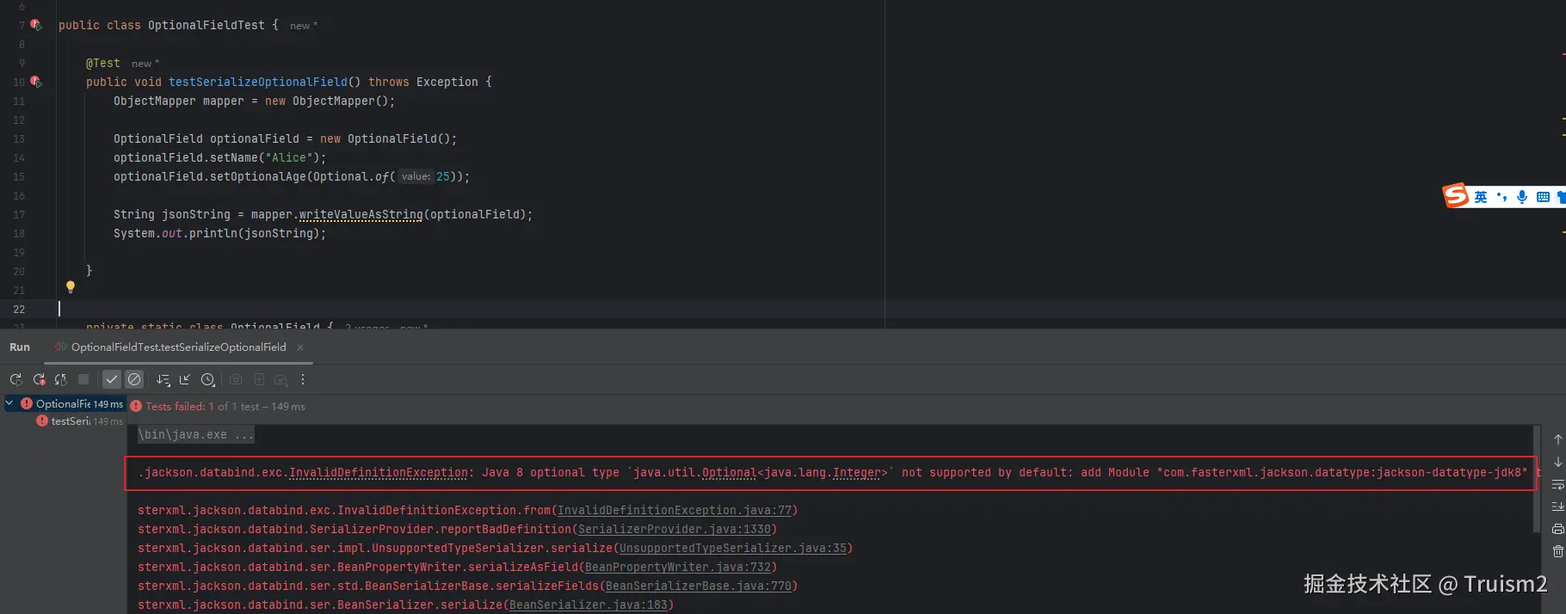Click the Sogou punctuation toggle icon
The image size is (1566, 614).
tap(1501, 197)
